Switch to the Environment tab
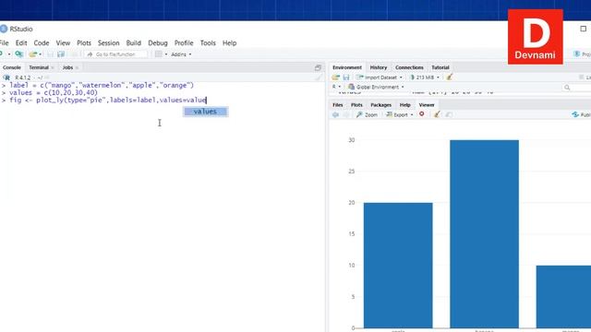The image size is (591, 332). tap(347, 67)
